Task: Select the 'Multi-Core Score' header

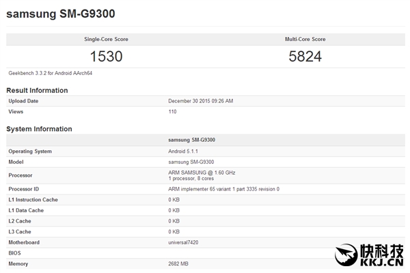Action: point(305,39)
